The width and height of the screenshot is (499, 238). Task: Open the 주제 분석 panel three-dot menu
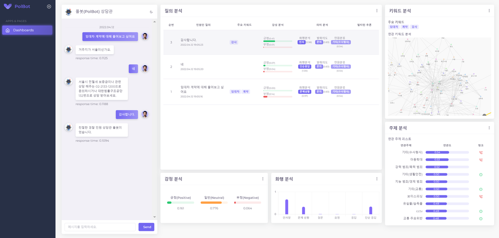[489, 128]
